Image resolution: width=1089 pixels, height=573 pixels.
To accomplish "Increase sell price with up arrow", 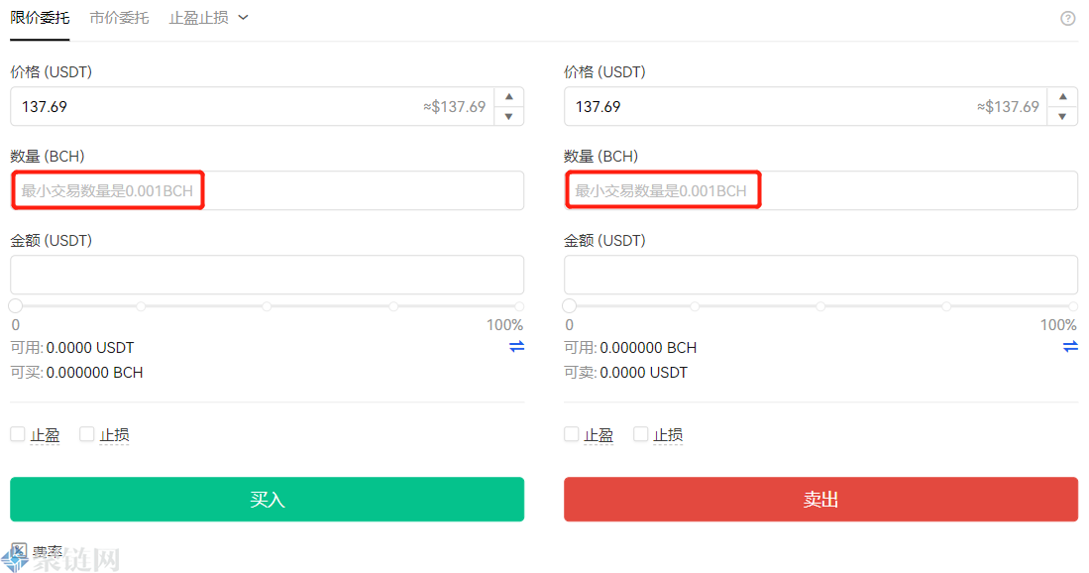I will pyautogui.click(x=1062, y=96).
